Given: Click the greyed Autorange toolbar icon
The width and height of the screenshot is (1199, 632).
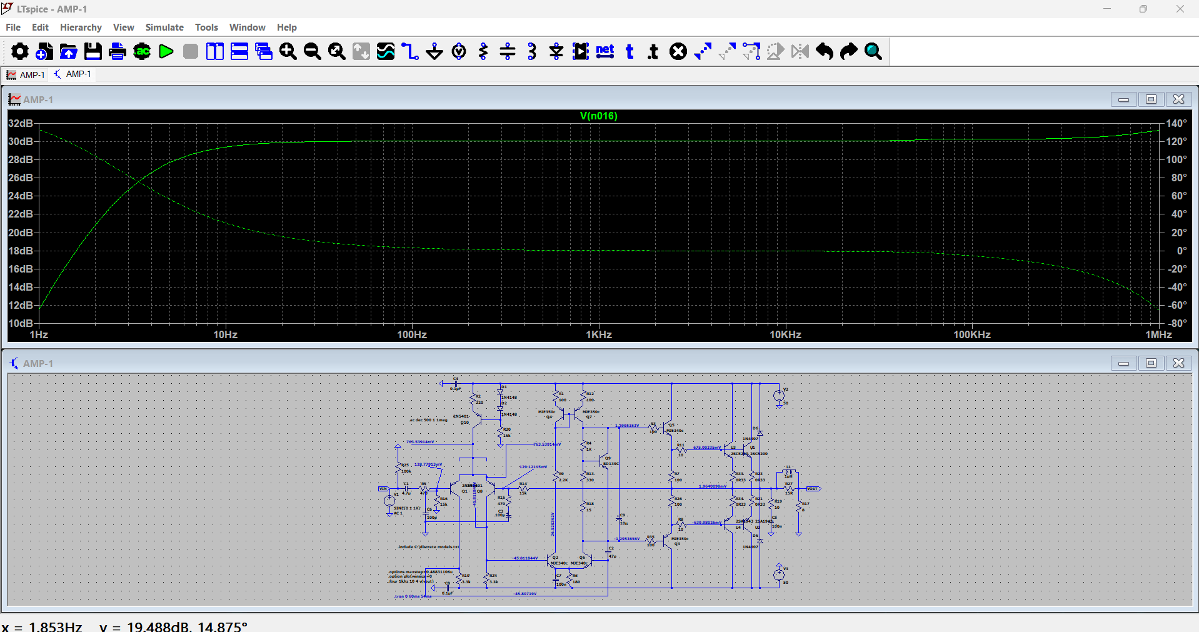Looking at the screenshot, I should [361, 51].
